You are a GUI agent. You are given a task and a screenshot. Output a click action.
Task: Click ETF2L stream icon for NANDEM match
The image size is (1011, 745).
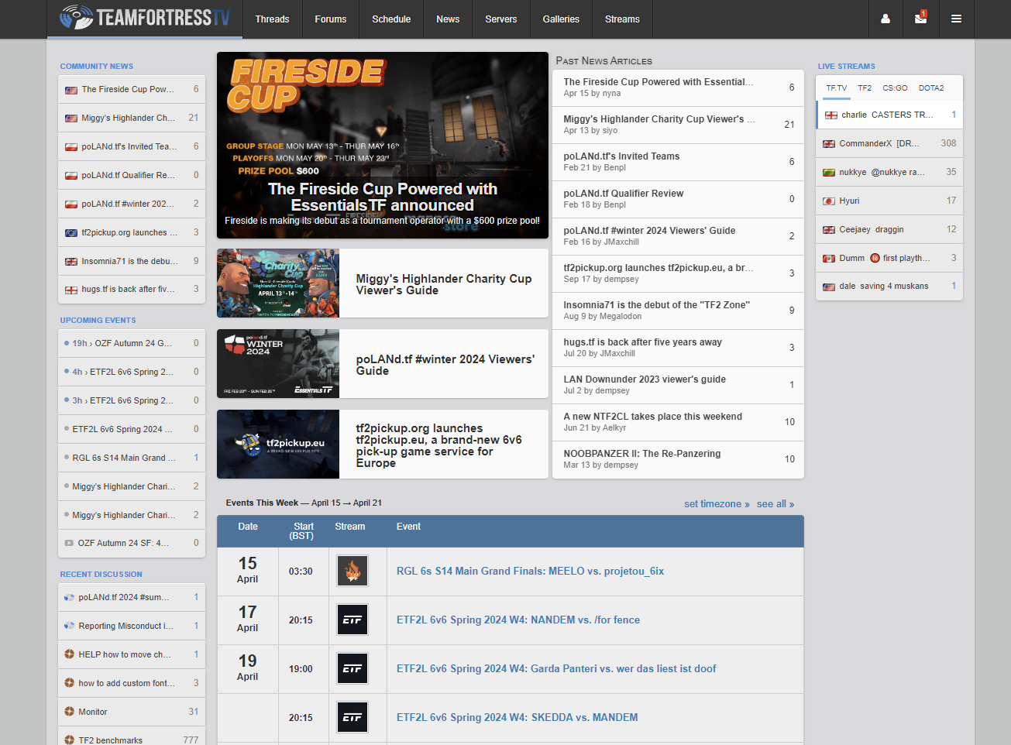point(352,620)
